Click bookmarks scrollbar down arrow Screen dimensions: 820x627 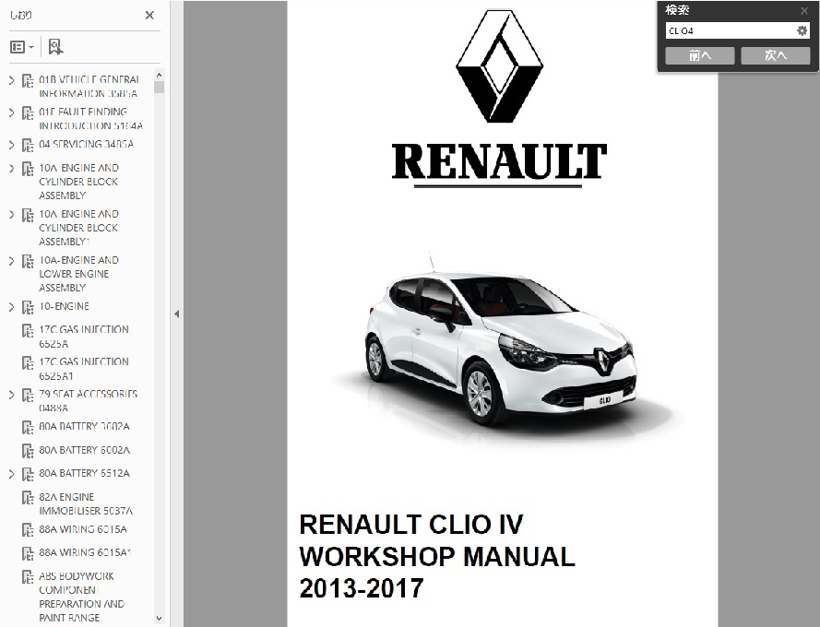(159, 619)
